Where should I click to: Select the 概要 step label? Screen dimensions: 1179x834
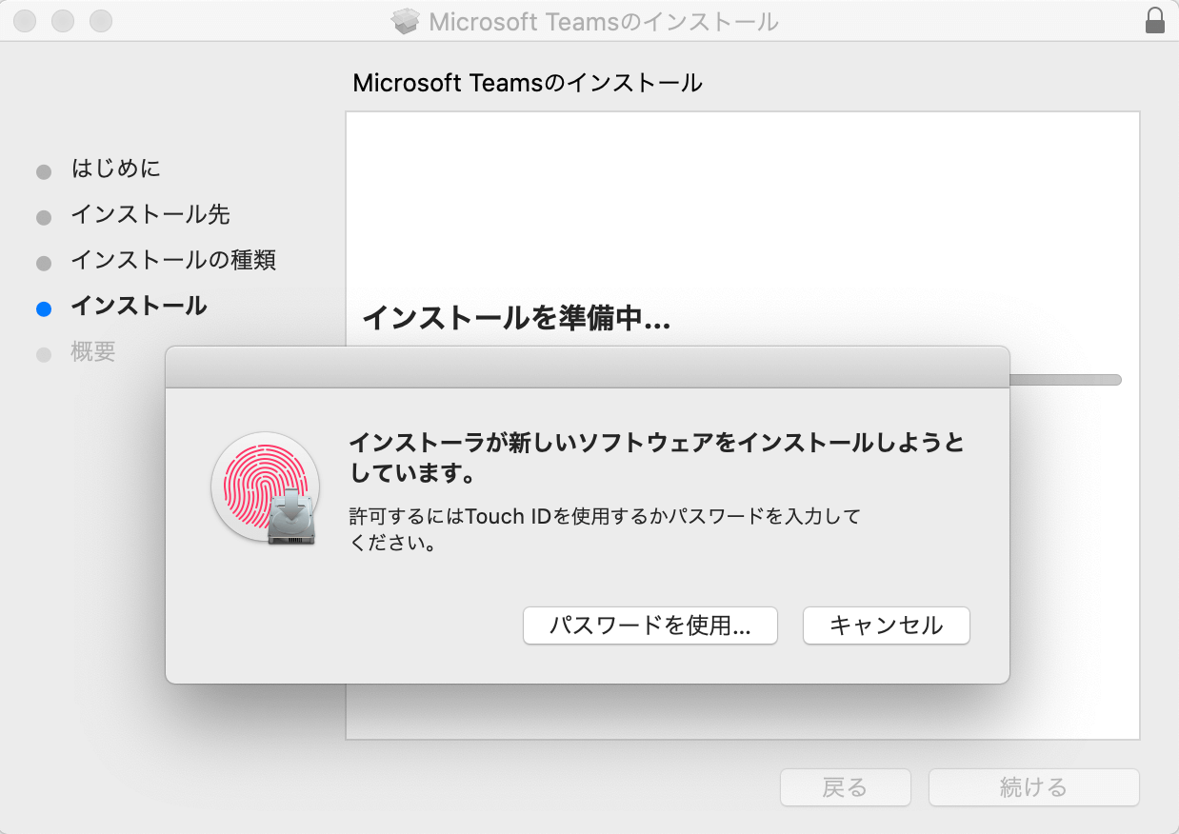[x=93, y=351]
